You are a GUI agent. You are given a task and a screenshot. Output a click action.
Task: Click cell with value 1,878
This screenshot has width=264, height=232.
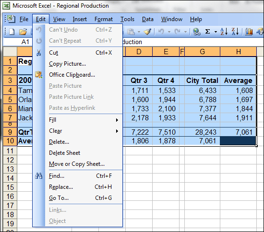166,141
